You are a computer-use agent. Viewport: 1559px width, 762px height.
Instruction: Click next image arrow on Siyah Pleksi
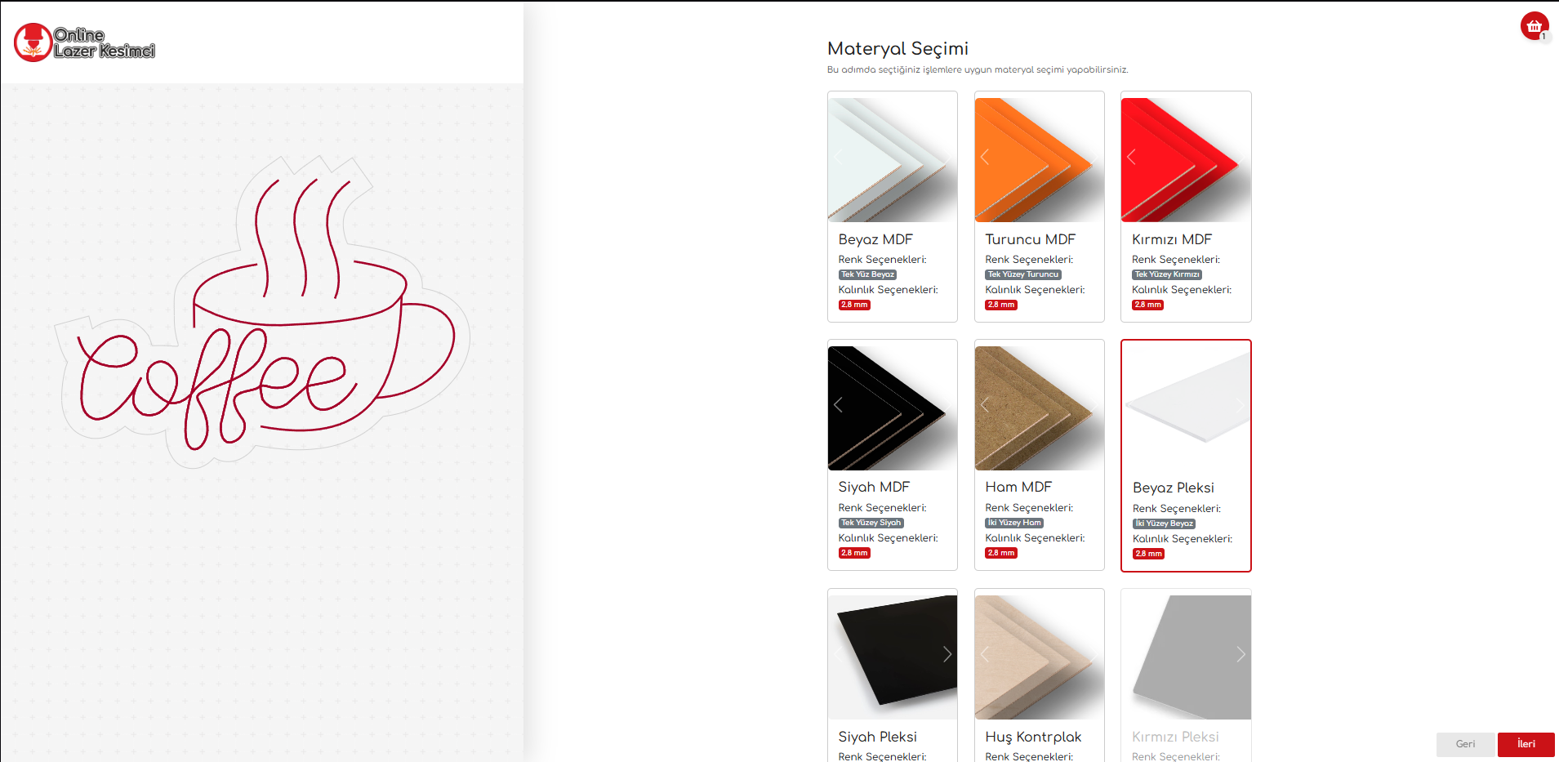tap(947, 654)
